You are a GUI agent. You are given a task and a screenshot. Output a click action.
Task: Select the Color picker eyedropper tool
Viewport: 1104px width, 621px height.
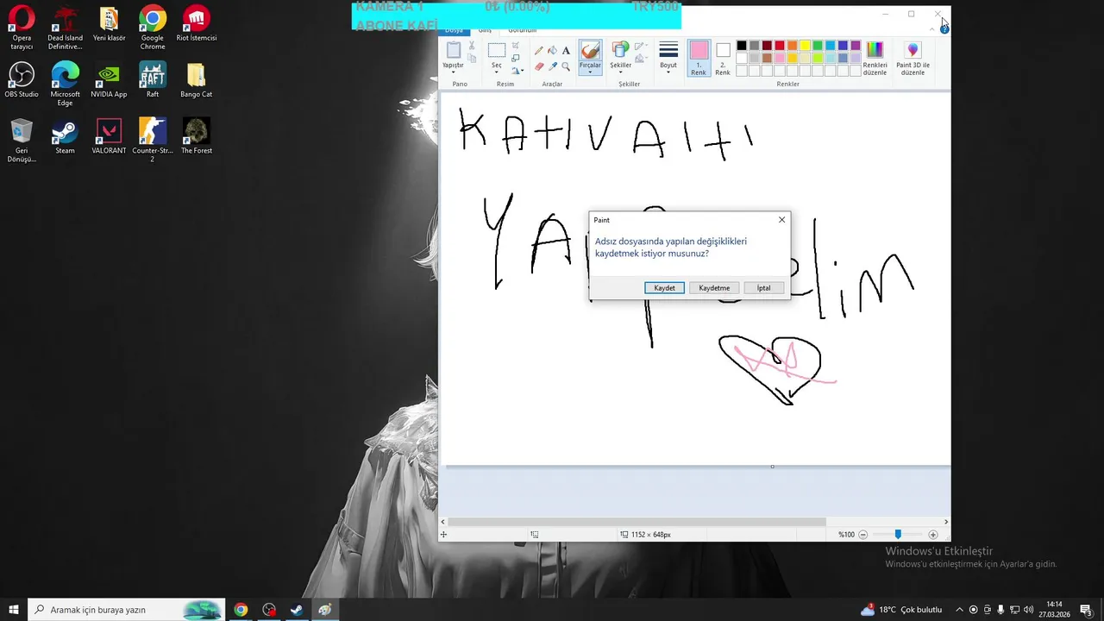(x=553, y=66)
